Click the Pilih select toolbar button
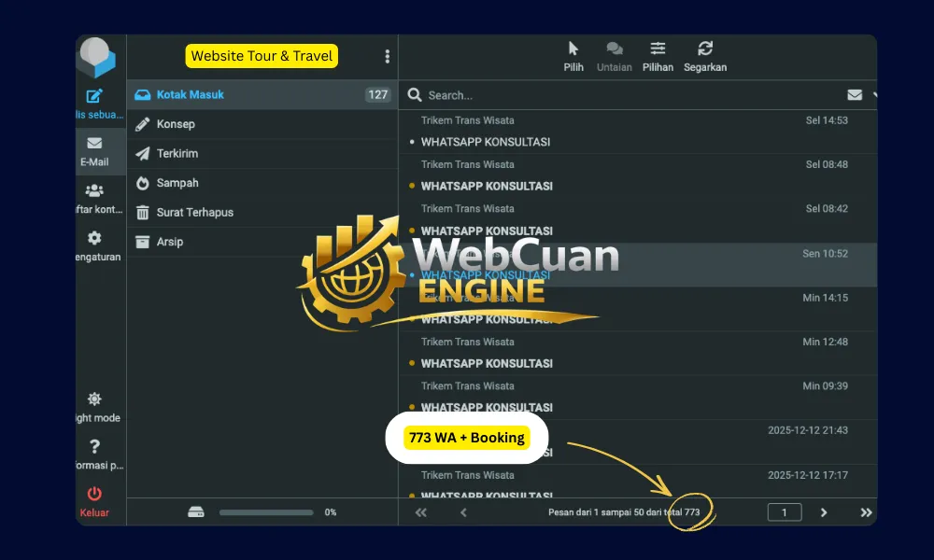934x560 pixels. tap(573, 56)
